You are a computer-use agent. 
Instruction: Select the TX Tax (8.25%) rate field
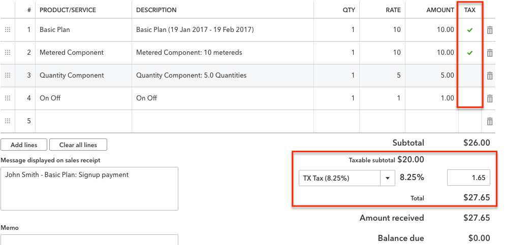(x=339, y=178)
